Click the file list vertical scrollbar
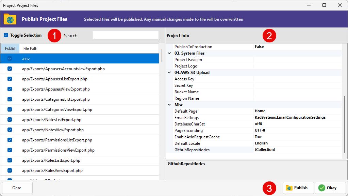The image size is (348, 196). 162,55
